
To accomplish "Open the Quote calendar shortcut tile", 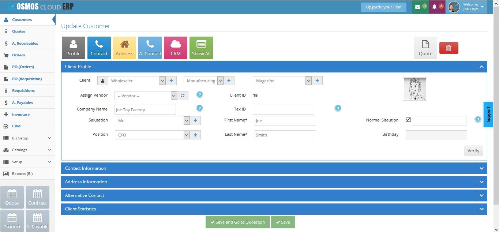I will (x=12, y=197).
